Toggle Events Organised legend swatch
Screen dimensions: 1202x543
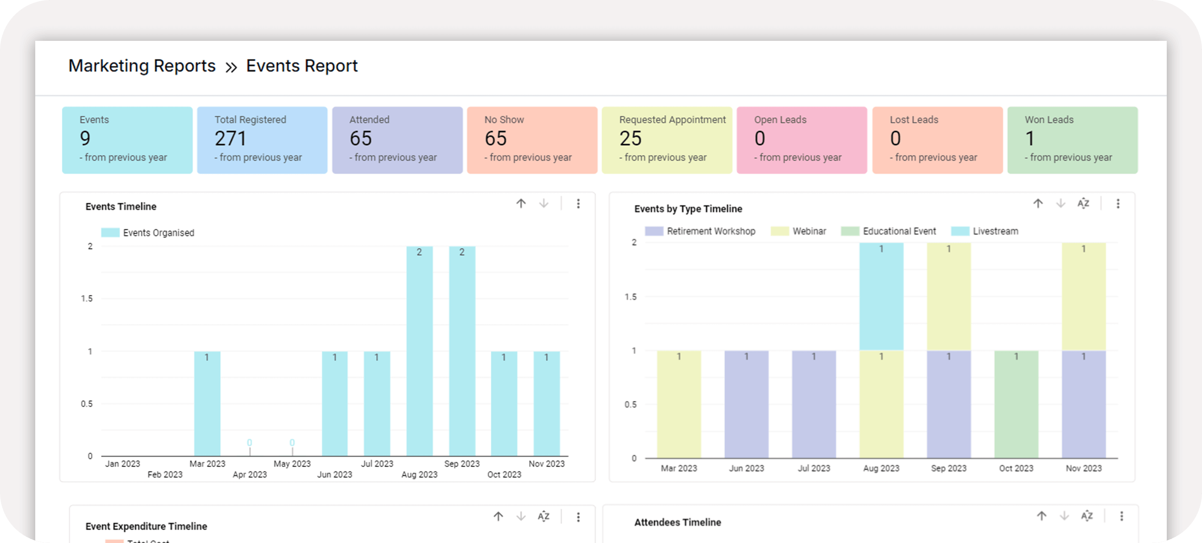pyautogui.click(x=111, y=232)
